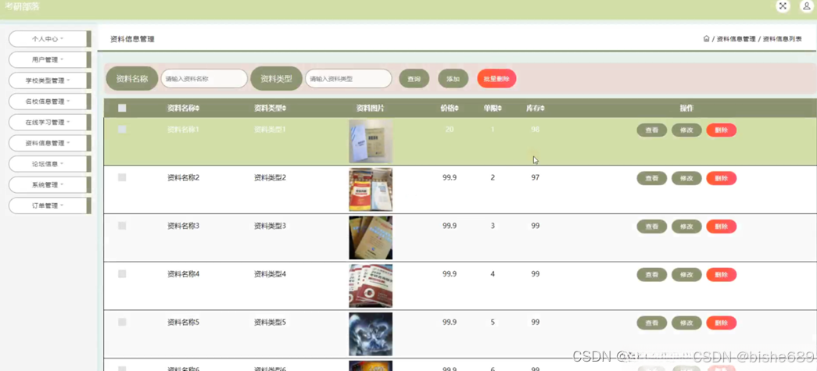Check the box for 资料名称1 row

(x=122, y=129)
